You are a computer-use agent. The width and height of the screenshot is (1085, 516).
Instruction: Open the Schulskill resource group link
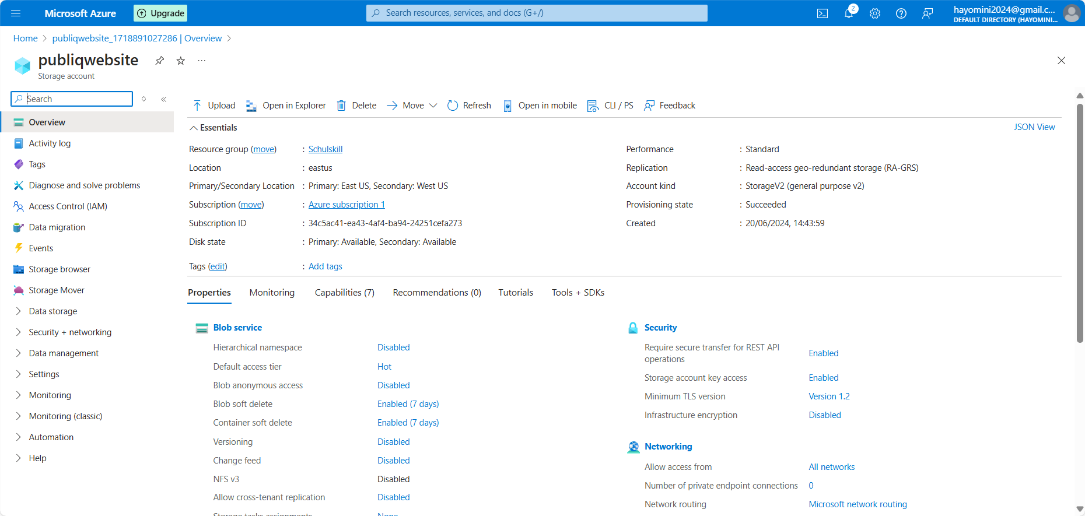point(325,149)
